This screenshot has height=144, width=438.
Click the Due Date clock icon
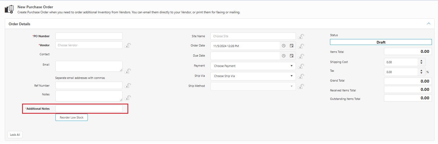(x=284, y=56)
